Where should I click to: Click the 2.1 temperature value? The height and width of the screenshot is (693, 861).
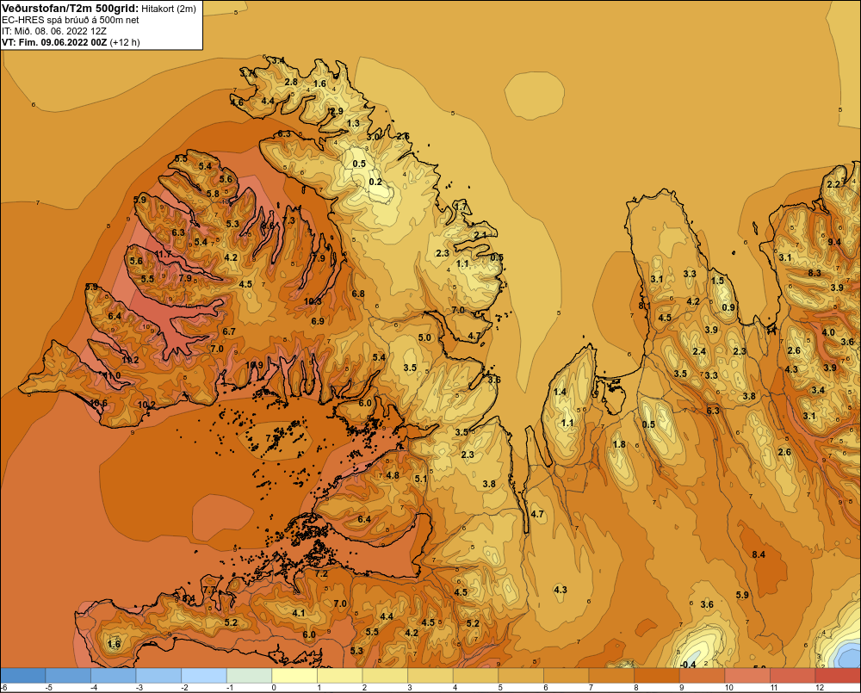point(480,235)
